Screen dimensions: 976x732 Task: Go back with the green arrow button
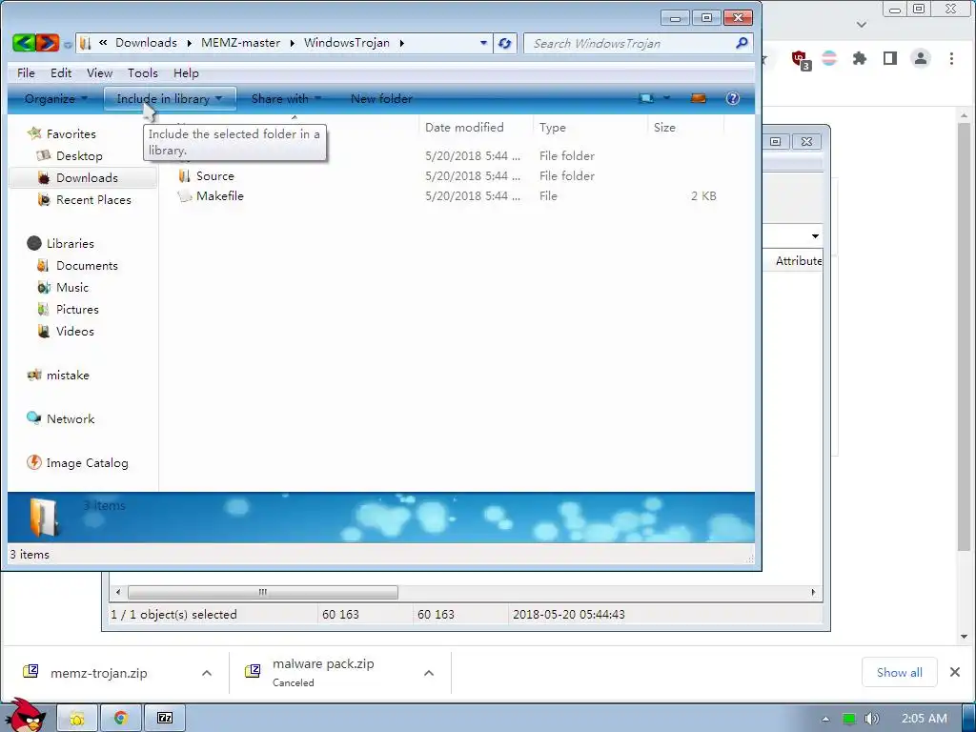point(24,43)
